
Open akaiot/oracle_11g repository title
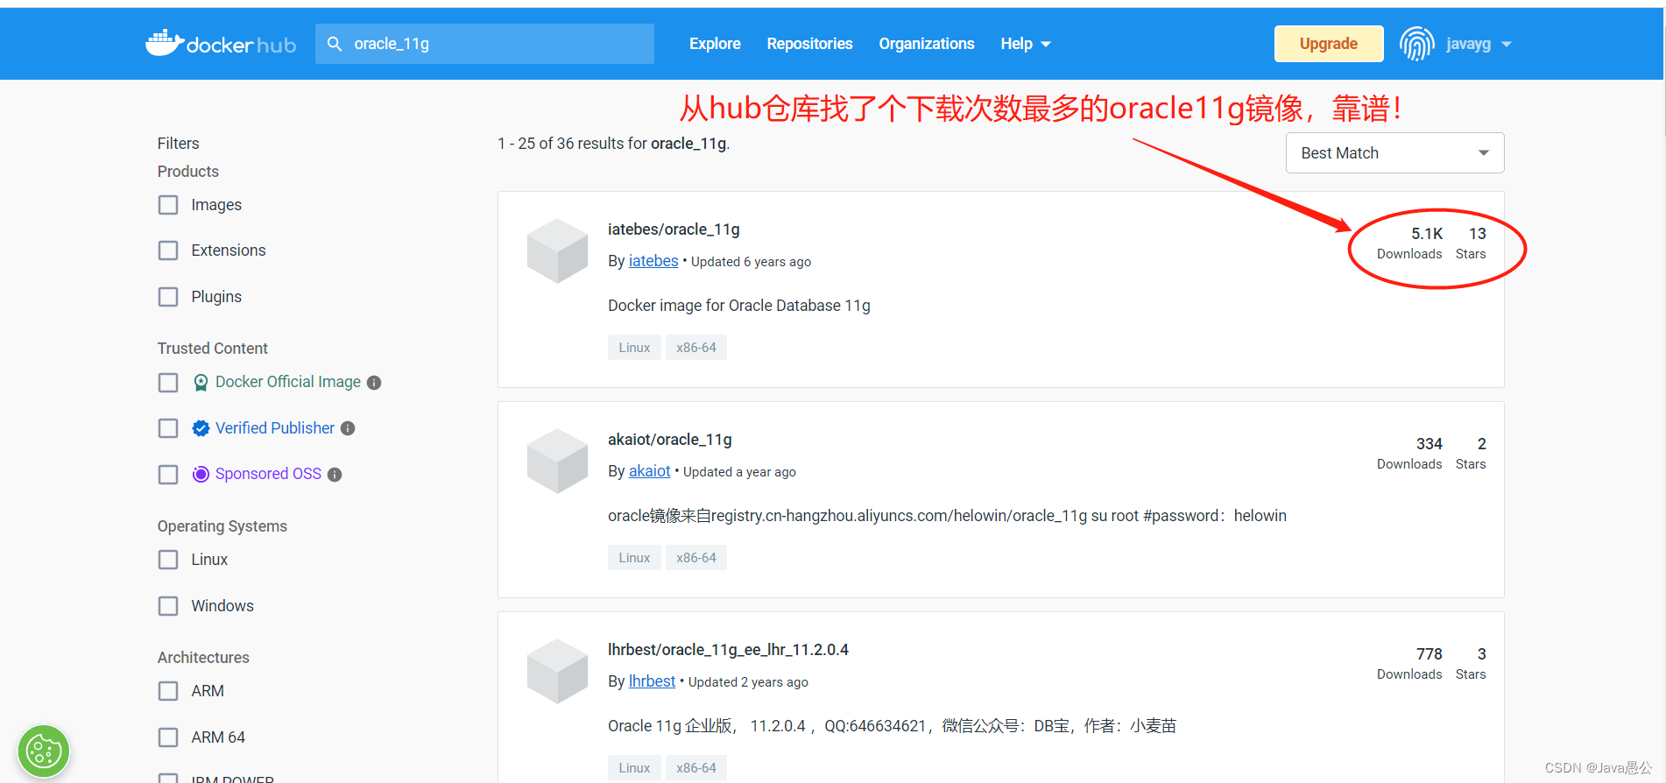(x=670, y=440)
